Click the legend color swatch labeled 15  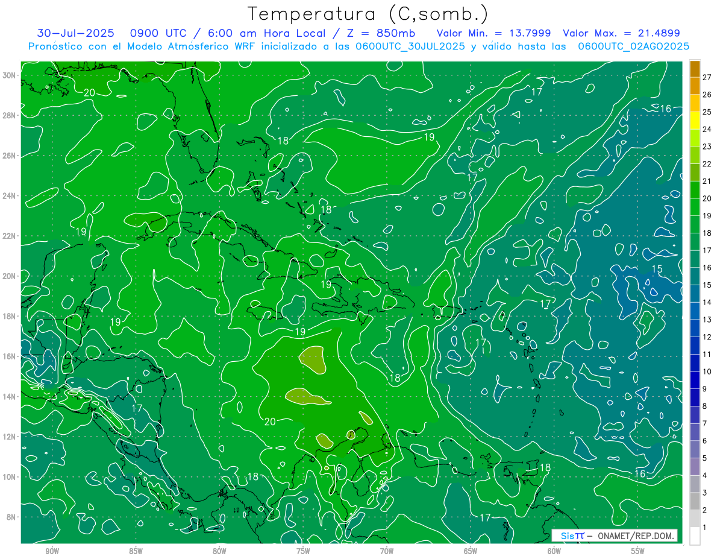pos(695,277)
